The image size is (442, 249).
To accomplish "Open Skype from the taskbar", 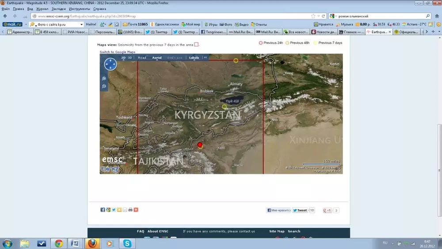I will point(127,243).
